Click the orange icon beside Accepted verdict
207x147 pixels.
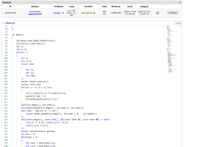94,13
